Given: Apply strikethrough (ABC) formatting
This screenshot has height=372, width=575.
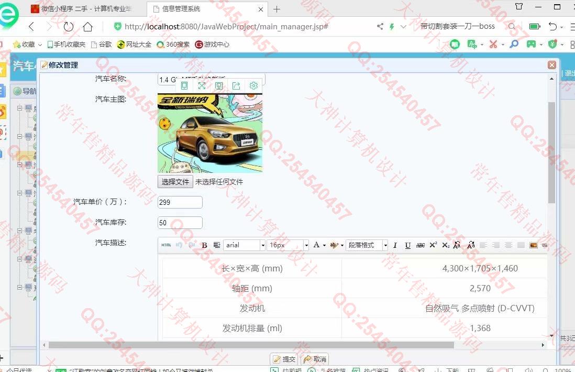Looking at the screenshot, I should tap(420, 245).
